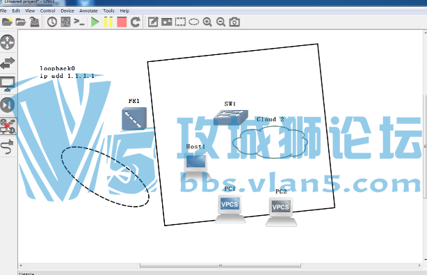
Task: Select the PC1 VPCS node
Action: coord(229,209)
